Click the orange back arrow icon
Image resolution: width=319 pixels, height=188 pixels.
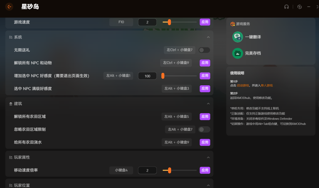(x=9, y=7)
